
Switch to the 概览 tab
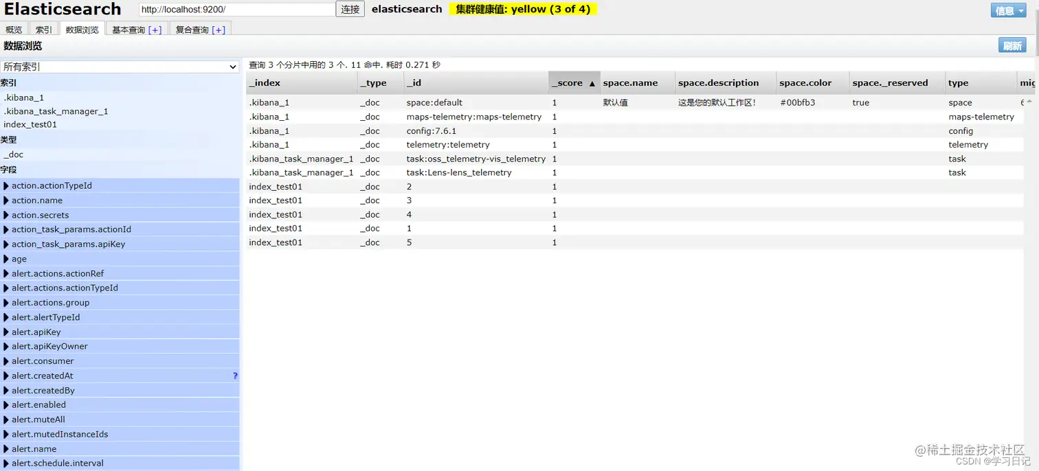pyautogui.click(x=14, y=30)
